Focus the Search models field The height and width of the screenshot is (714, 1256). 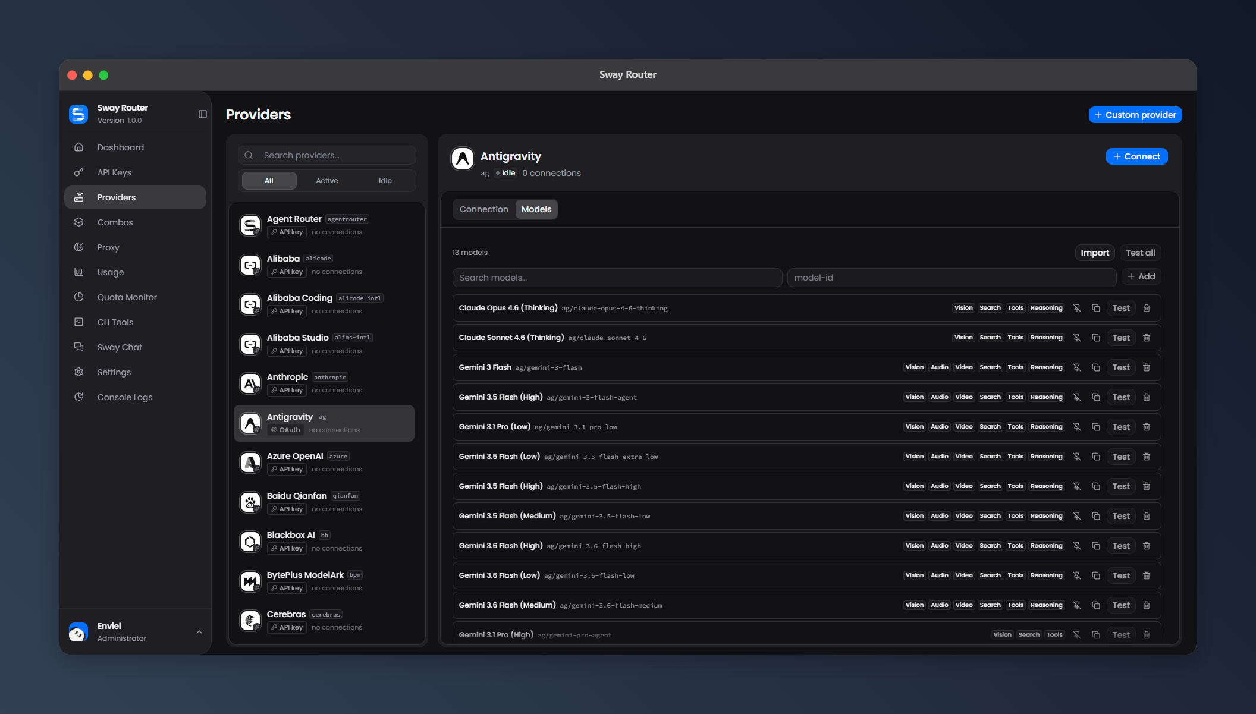(x=617, y=278)
